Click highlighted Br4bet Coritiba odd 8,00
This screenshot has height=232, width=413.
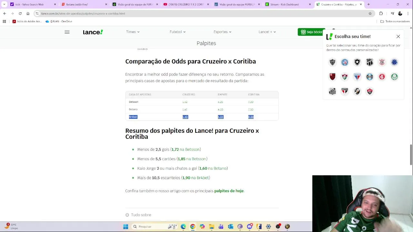coord(251,117)
